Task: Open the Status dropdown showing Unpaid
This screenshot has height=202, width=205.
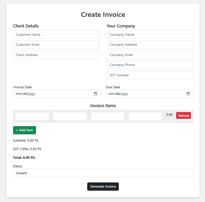Action: coord(103,173)
